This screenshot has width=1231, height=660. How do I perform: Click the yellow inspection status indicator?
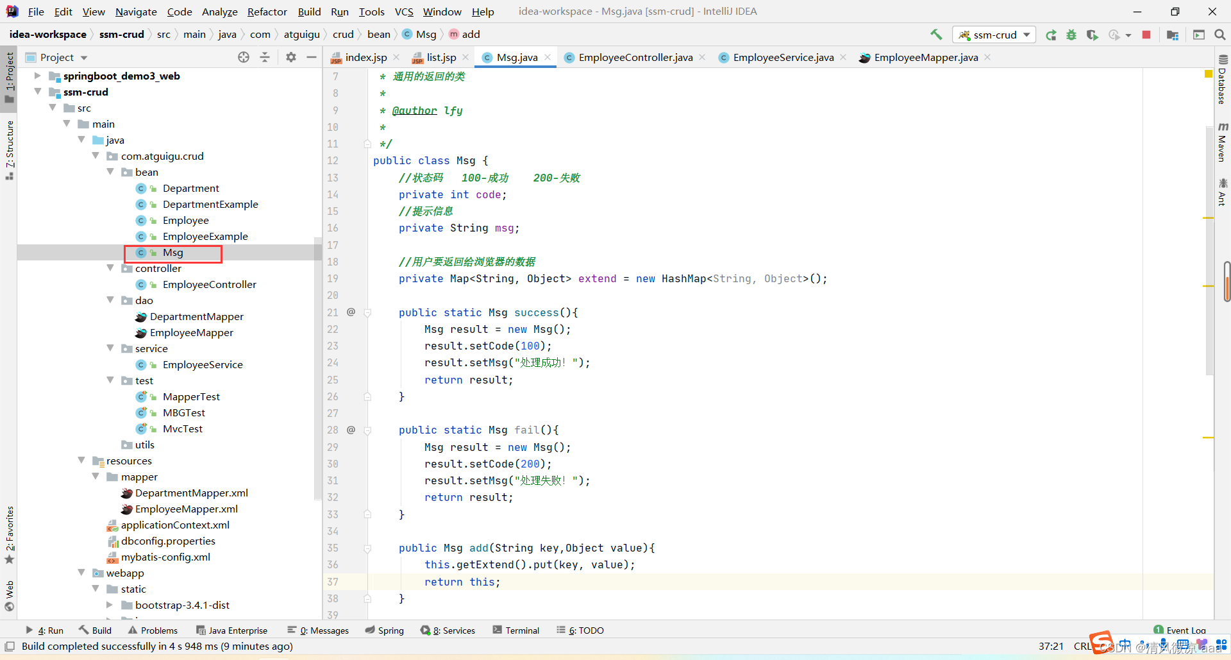[1209, 74]
